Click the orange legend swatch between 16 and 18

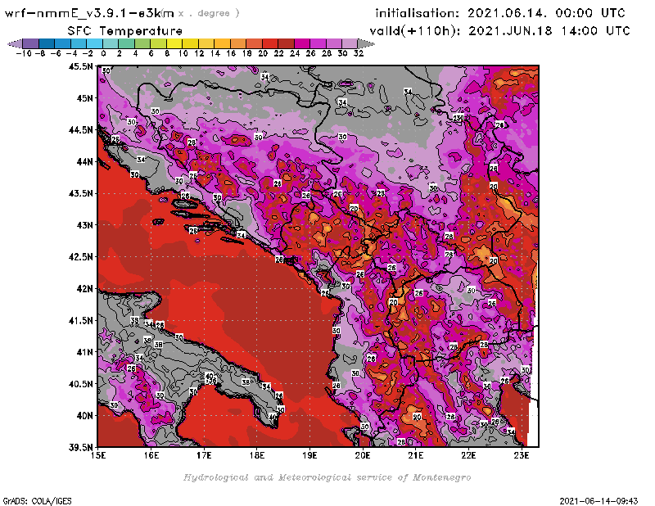pyautogui.click(x=238, y=43)
